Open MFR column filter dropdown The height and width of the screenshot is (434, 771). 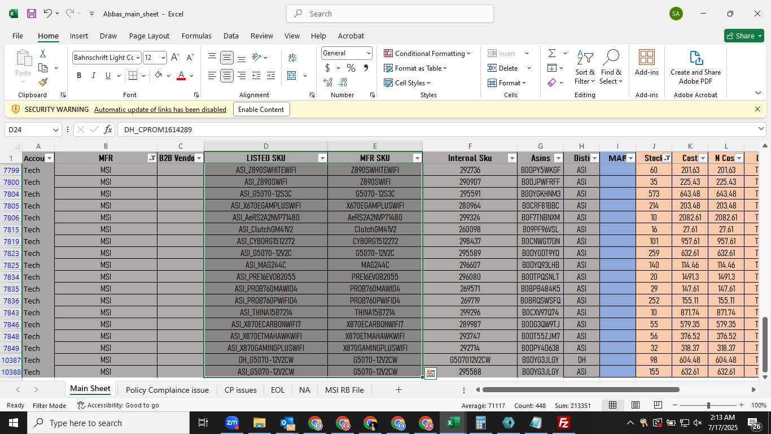point(152,158)
